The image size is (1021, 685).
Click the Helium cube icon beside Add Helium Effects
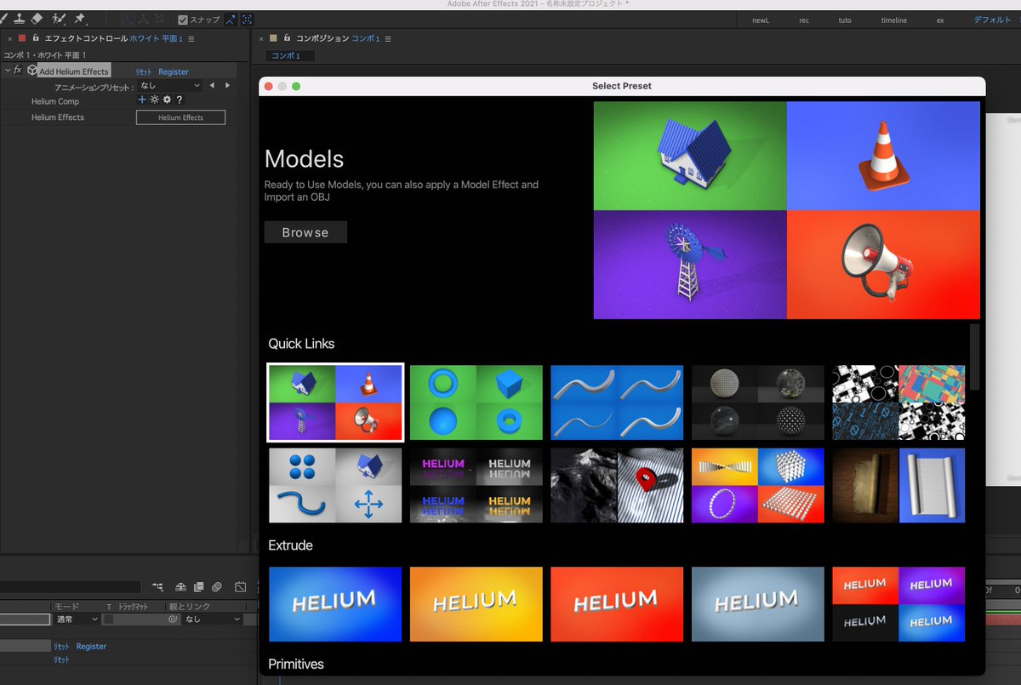click(x=32, y=71)
